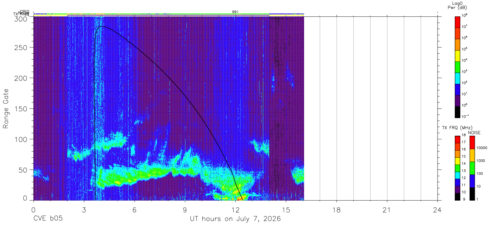
Task: Click the y-axis tick label '200'
Action: pyautogui.click(x=22, y=78)
